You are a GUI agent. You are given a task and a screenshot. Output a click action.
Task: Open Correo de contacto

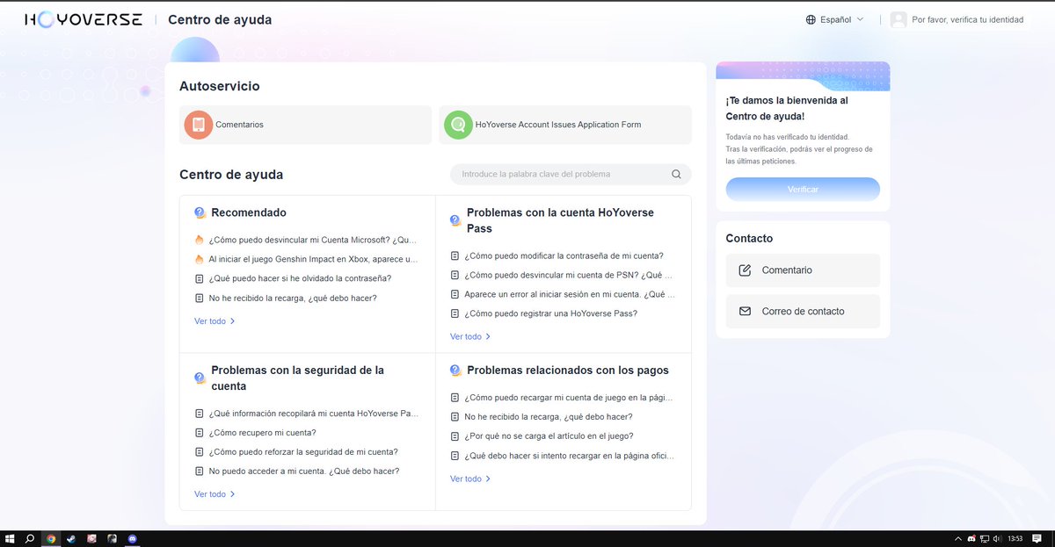coord(803,312)
